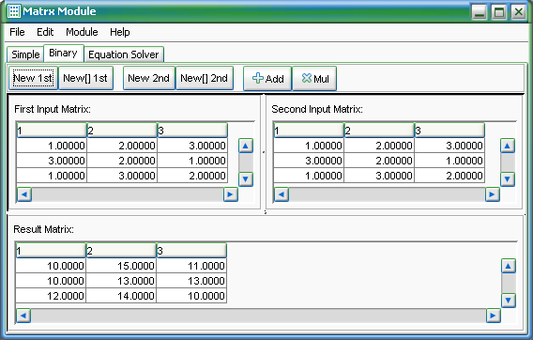Click Second Input Matrix horizontal scrollbar track
Image resolution: width=533 pixels, height=340 pixels.
point(387,194)
